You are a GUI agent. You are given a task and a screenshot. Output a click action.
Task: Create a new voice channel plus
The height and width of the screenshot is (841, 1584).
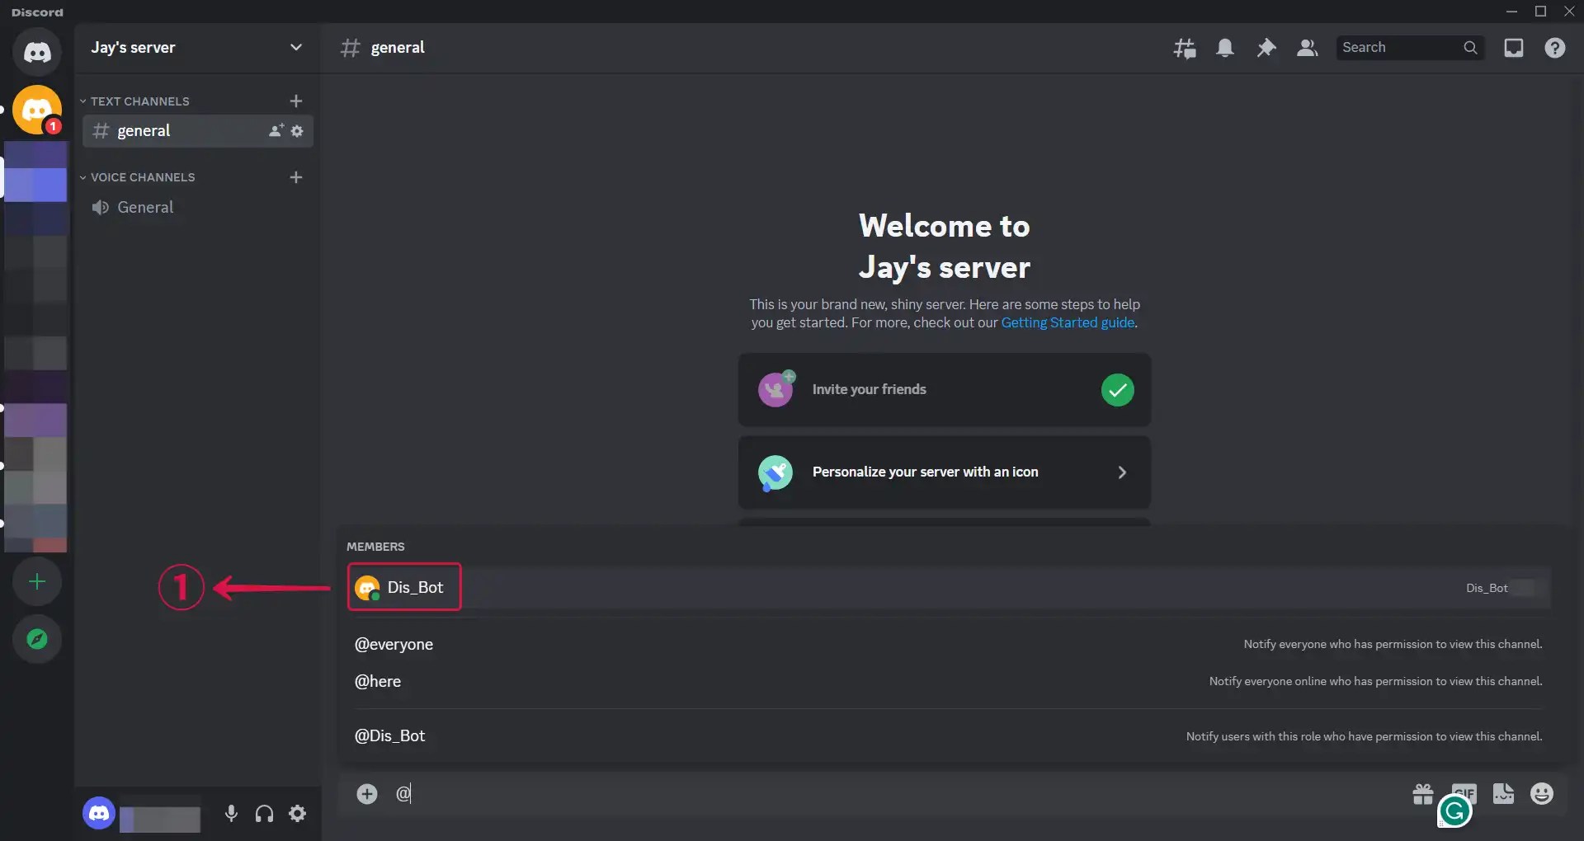(296, 177)
